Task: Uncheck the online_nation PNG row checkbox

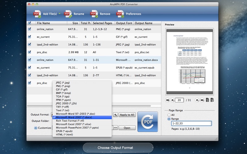Action: pos(29,29)
